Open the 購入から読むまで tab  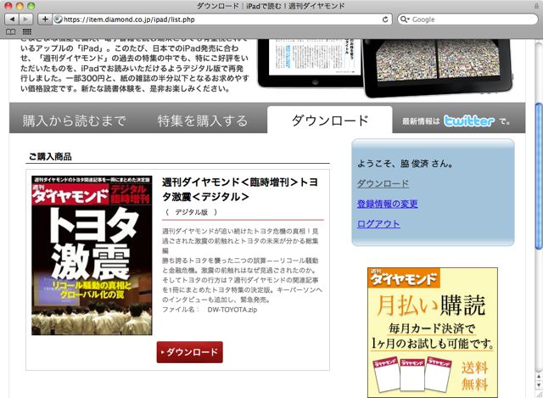tap(74, 121)
